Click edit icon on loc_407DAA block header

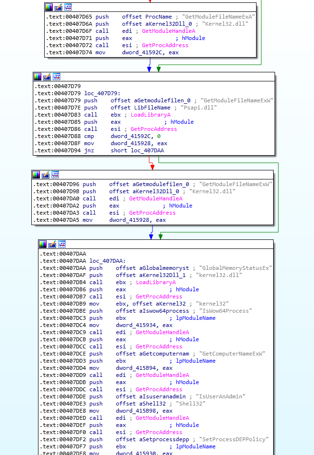tap(52, 244)
